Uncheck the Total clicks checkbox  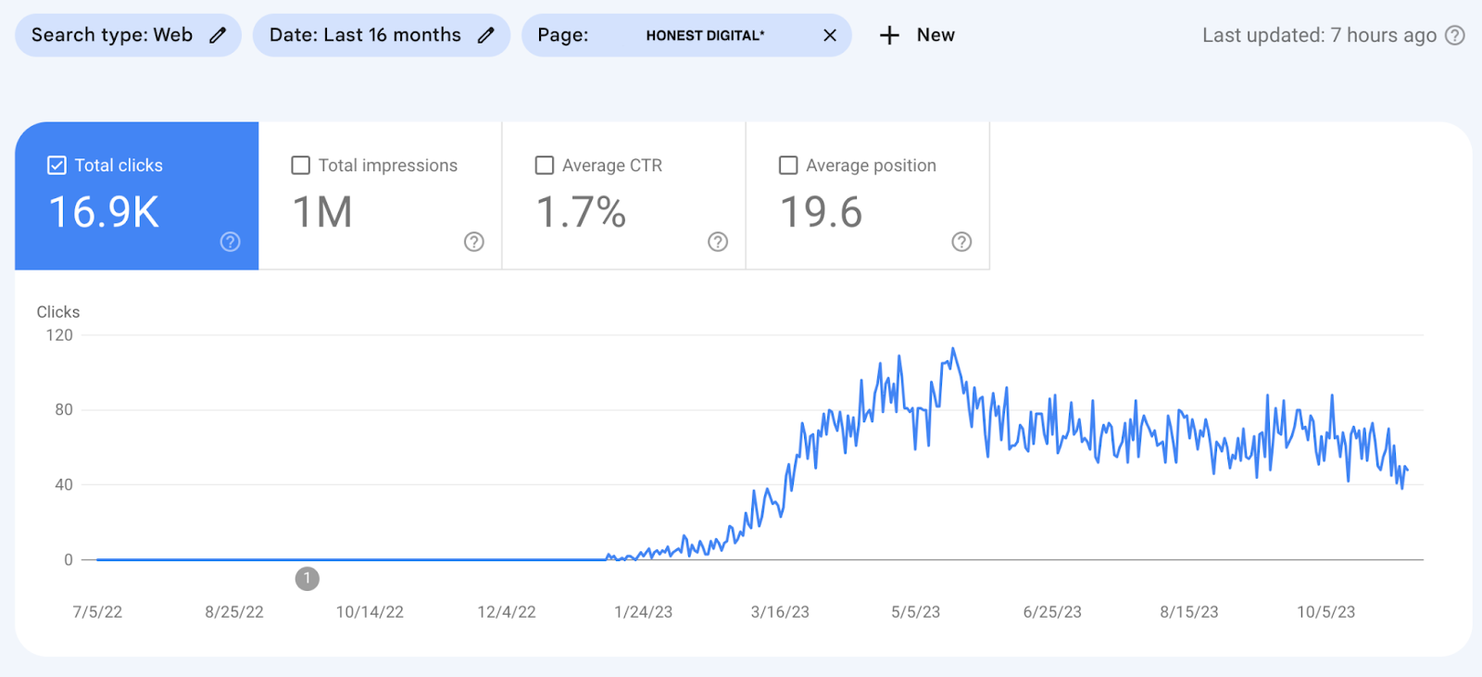(x=57, y=166)
